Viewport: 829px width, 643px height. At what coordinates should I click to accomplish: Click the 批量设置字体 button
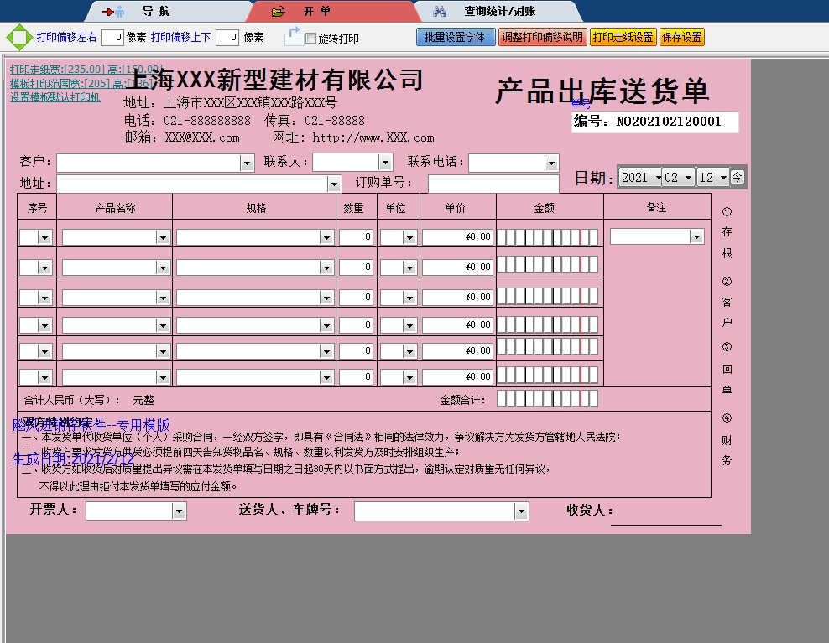tap(456, 38)
